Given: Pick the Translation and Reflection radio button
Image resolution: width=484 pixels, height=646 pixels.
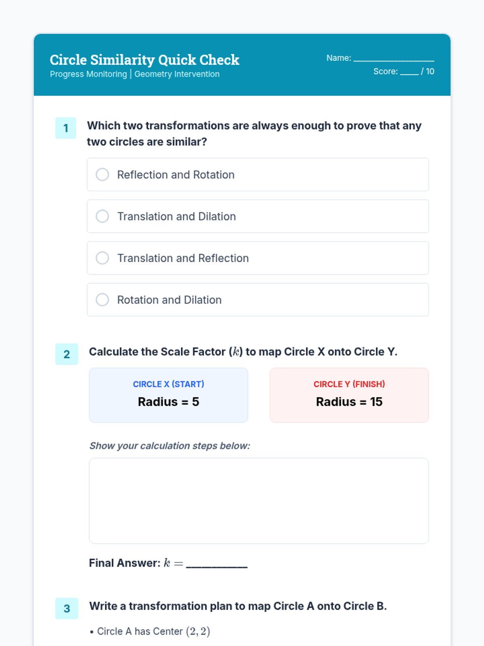Looking at the screenshot, I should (102, 258).
